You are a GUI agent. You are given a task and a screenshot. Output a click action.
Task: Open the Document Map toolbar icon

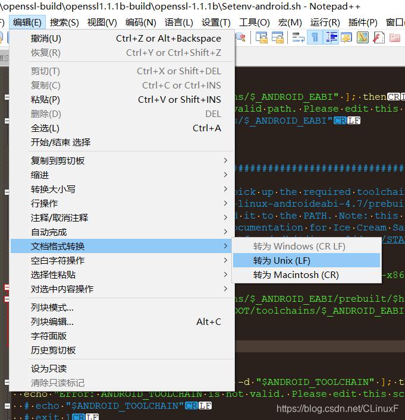tap(363, 37)
